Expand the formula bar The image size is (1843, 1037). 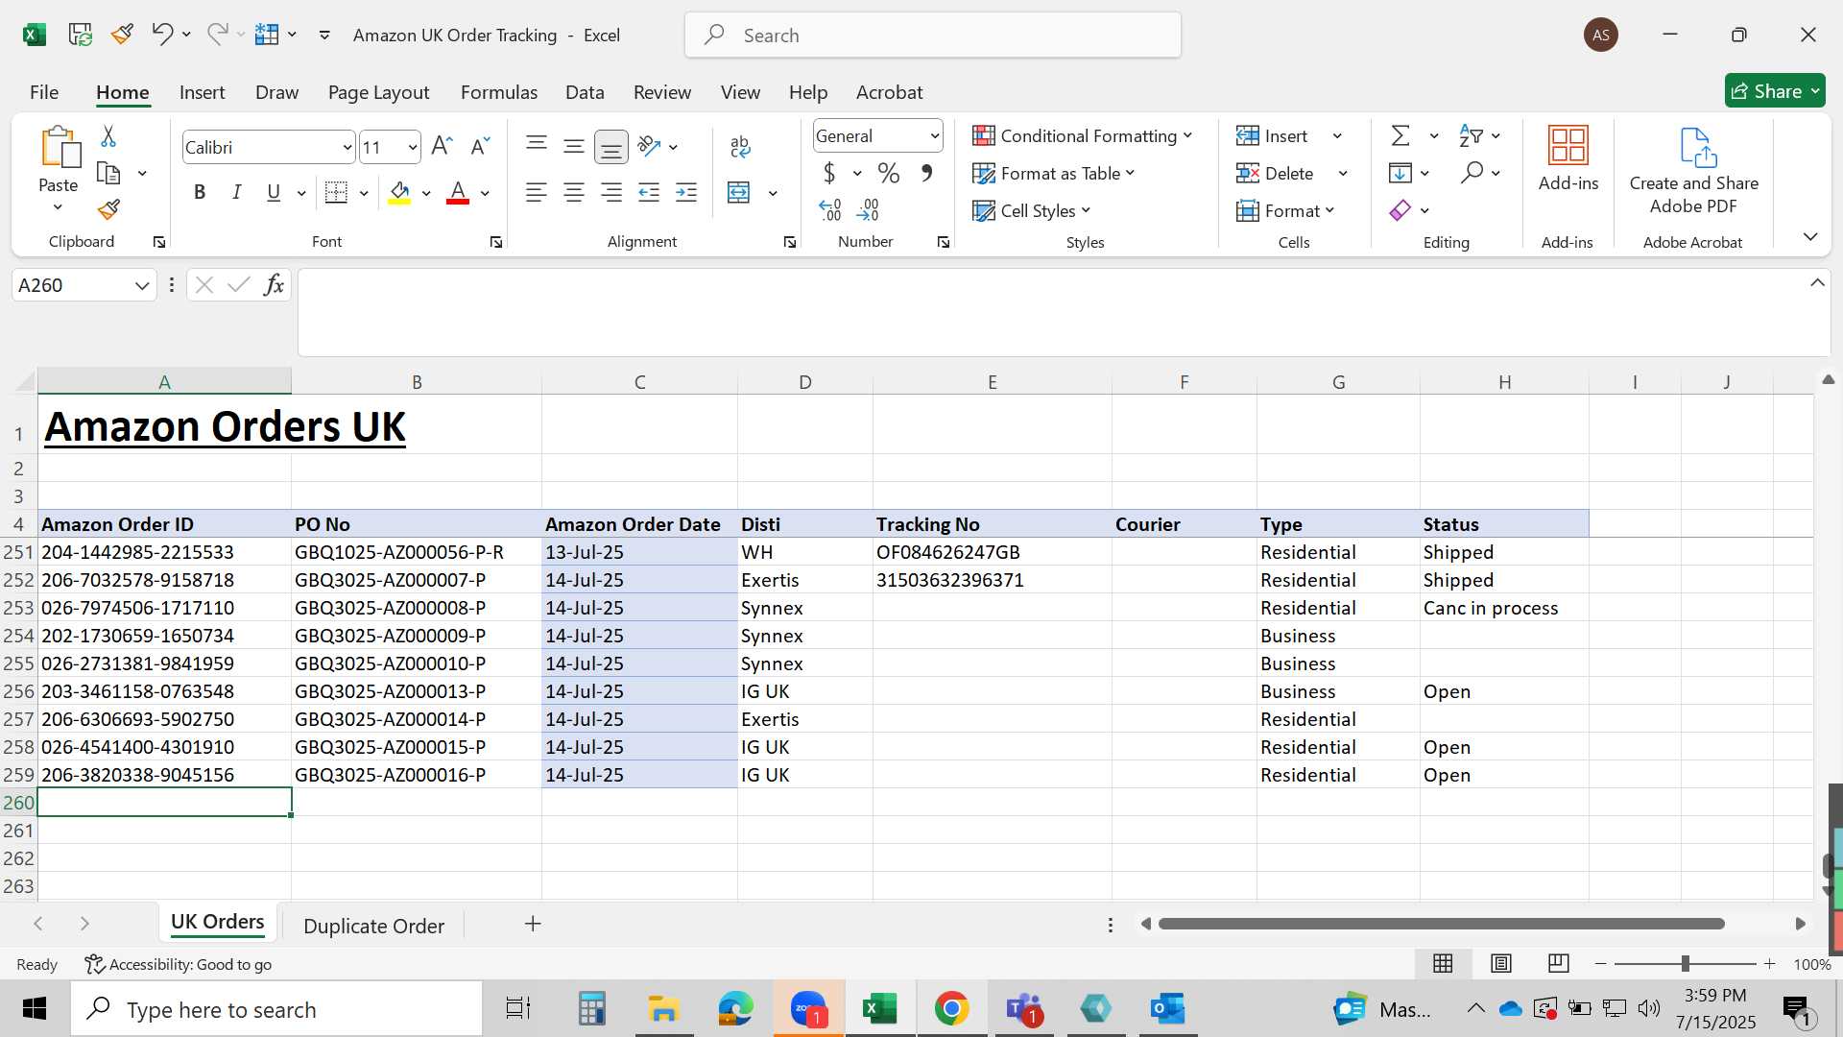click(1817, 282)
